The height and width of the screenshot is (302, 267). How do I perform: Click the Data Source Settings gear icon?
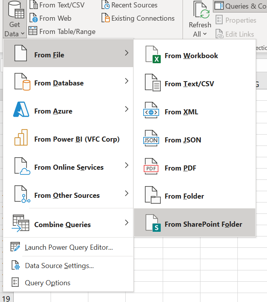point(16,265)
